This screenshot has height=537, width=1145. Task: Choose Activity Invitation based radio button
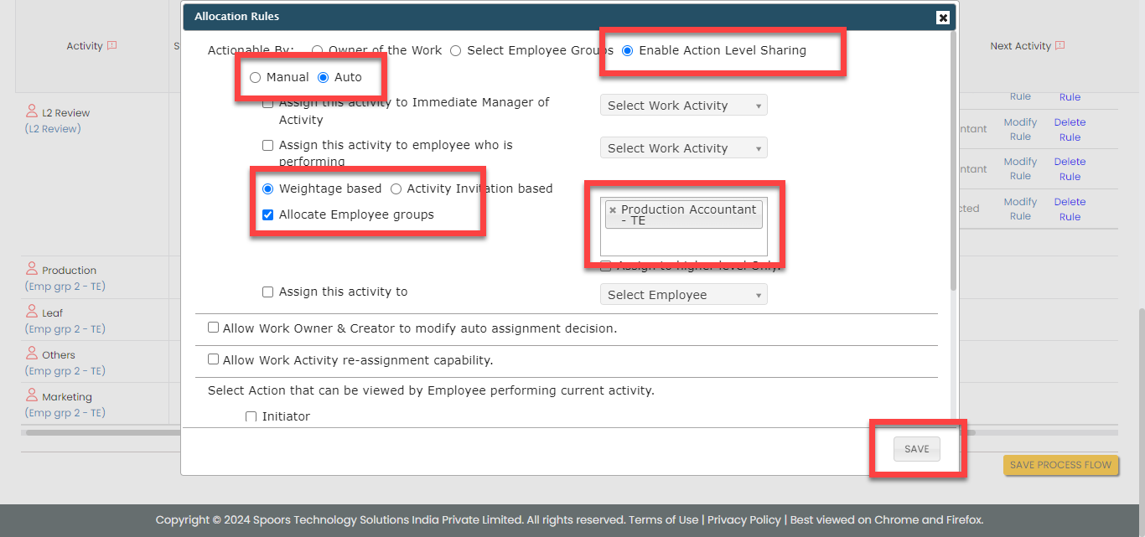click(x=396, y=188)
